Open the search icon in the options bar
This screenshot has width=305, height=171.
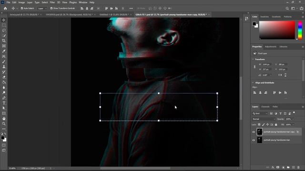(x=287, y=9)
